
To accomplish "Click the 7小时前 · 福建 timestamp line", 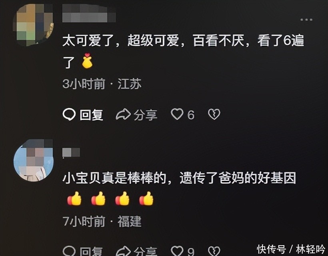I will 102,222.
